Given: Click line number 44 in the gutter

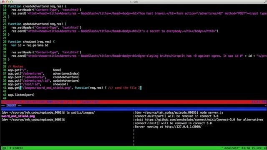Looking at the screenshot, I should 5,98.
